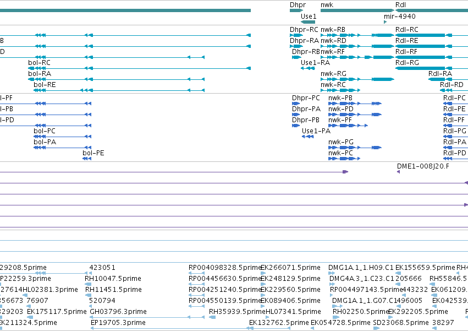This screenshot has height=331, width=468.
Task: Click EST HL07341.5prime
Action: [x=293, y=312]
